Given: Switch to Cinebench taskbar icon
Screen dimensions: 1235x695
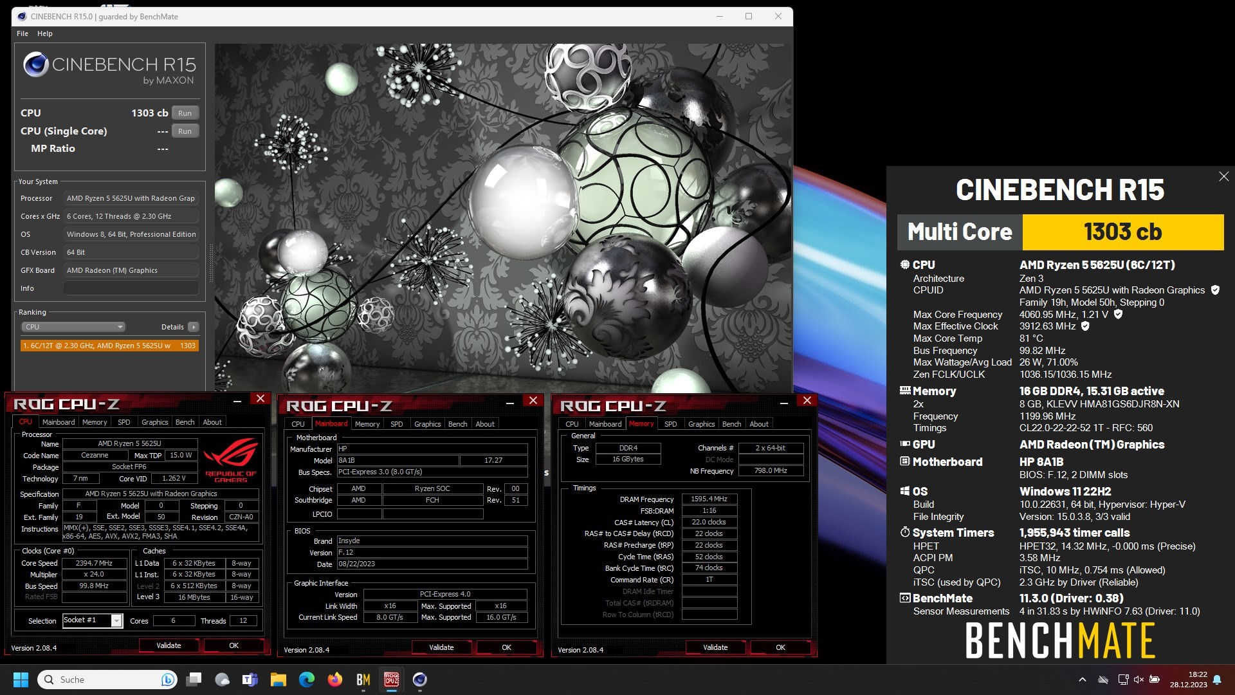Looking at the screenshot, I should 420,680.
